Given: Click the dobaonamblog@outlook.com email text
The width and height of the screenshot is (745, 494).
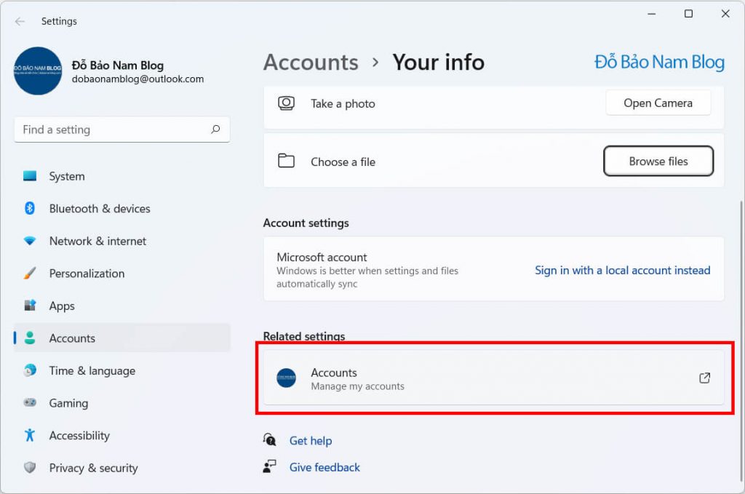Looking at the screenshot, I should (x=138, y=79).
